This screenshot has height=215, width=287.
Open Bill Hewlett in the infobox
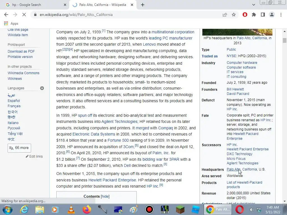click(235, 89)
